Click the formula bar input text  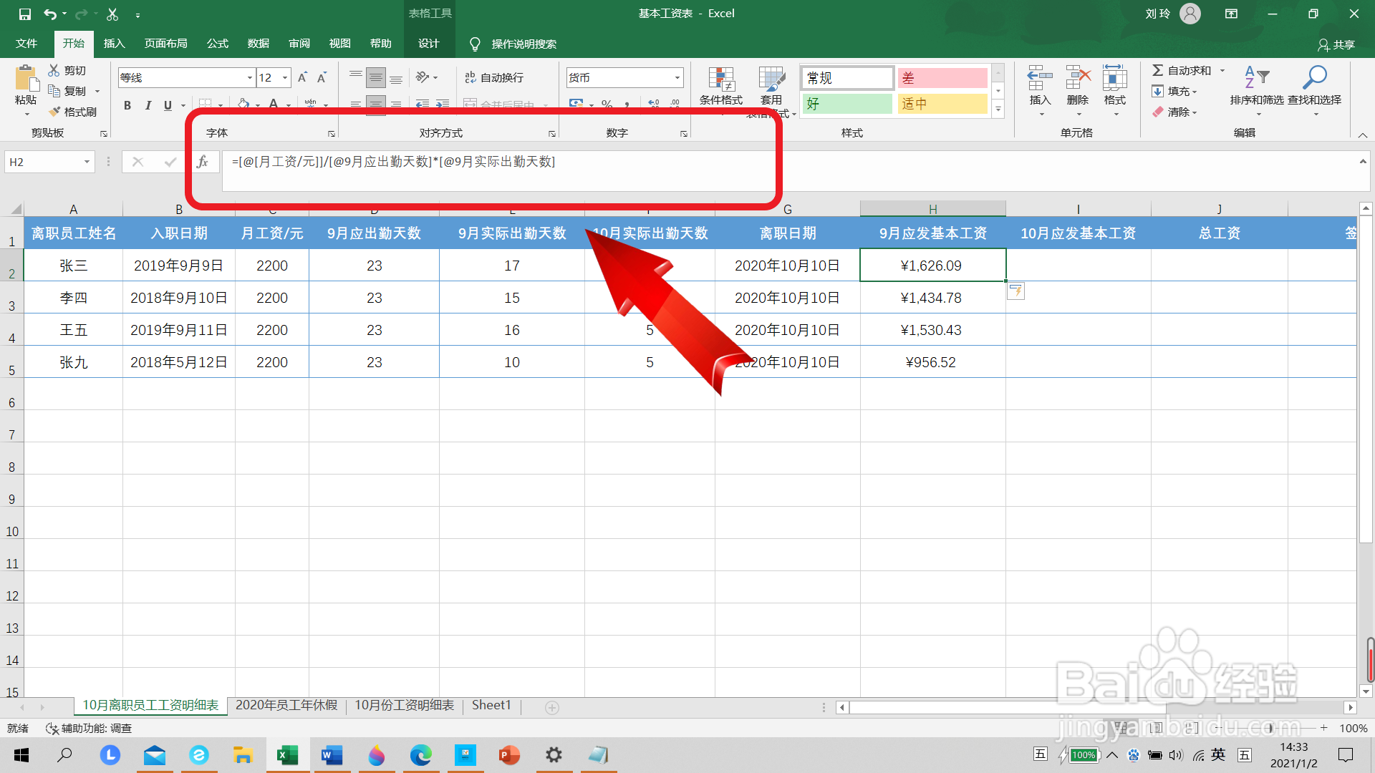pos(393,162)
